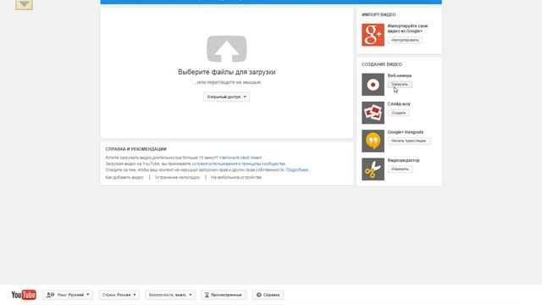The image size is (542, 305).
Task: Open the 'На мобильном устройстве' link
Action: [x=236, y=177]
